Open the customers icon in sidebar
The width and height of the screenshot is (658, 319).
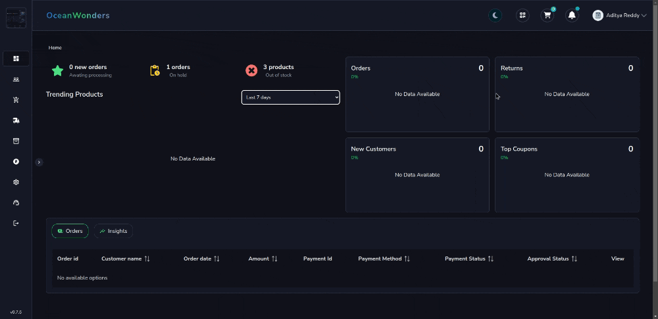pyautogui.click(x=16, y=80)
